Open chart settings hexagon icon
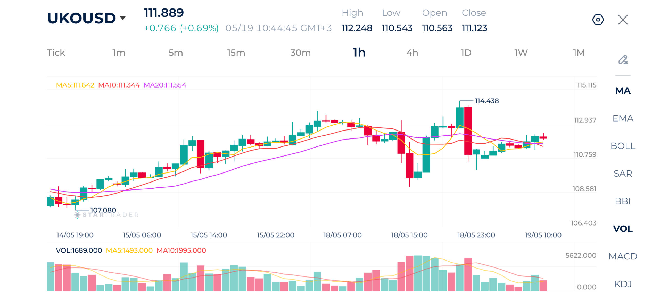 tap(597, 20)
